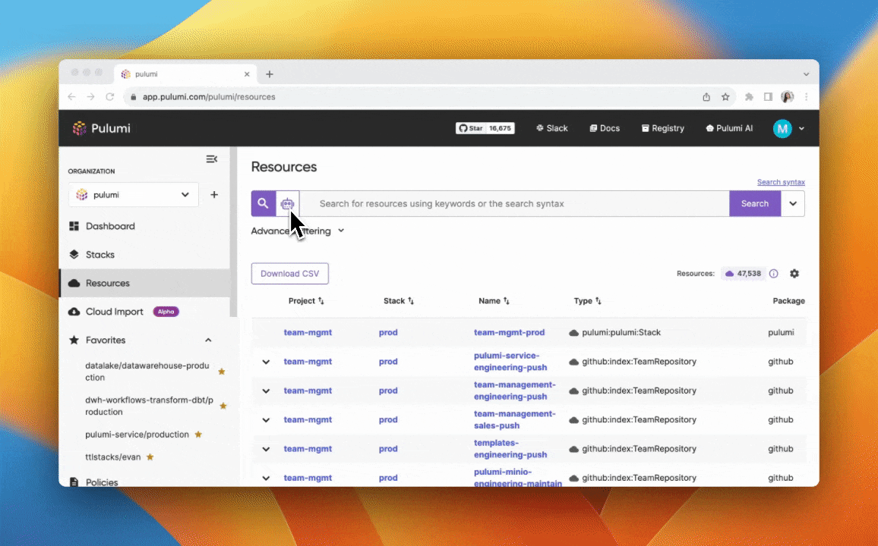Expand the templates-engineering-push row
This screenshot has width=878, height=546.
(x=266, y=449)
